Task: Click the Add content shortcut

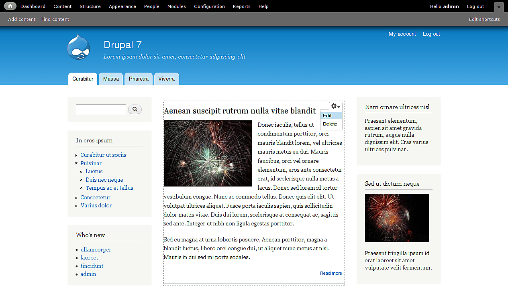Action: (x=22, y=19)
